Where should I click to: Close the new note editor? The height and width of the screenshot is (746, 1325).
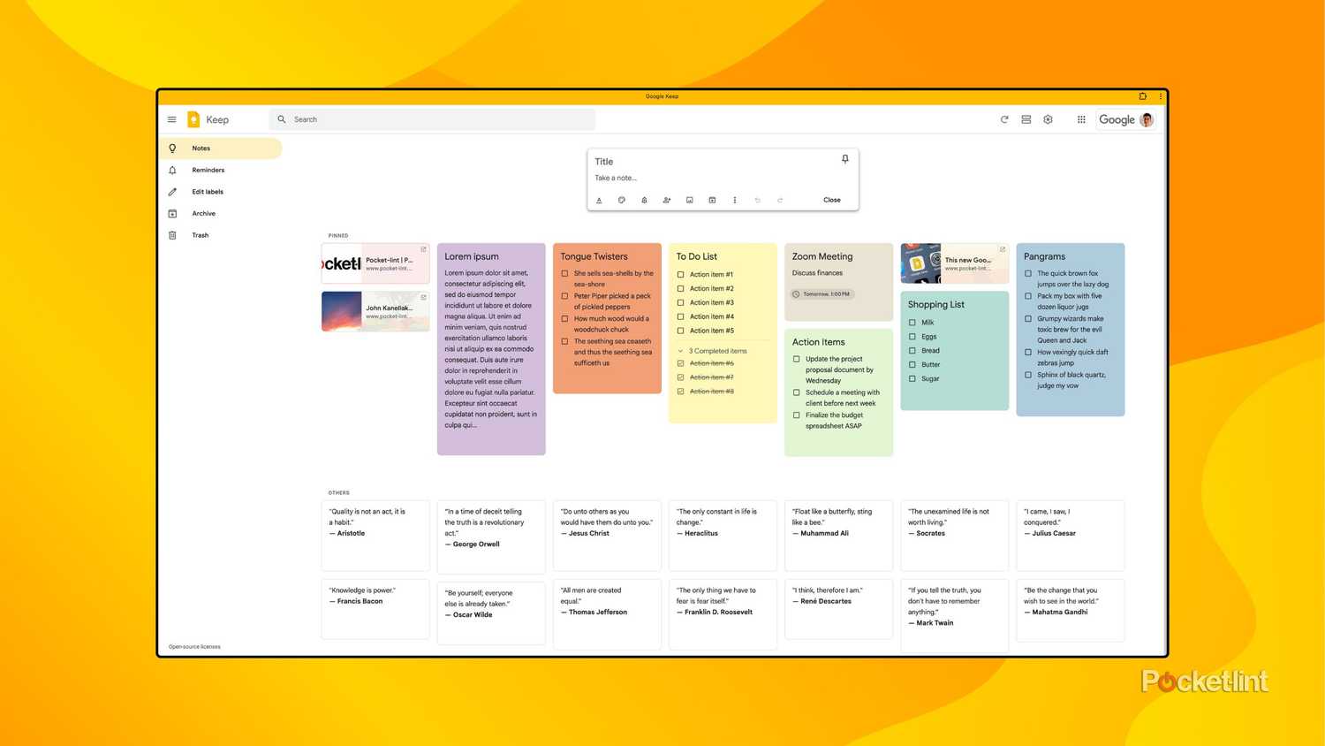pyautogui.click(x=832, y=200)
